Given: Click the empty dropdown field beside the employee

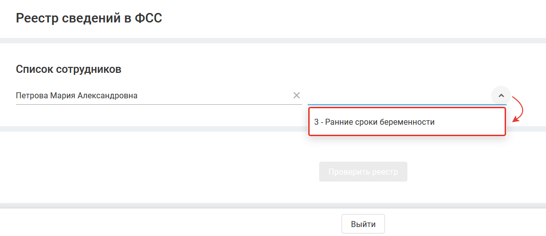Looking at the screenshot, I should click(399, 95).
